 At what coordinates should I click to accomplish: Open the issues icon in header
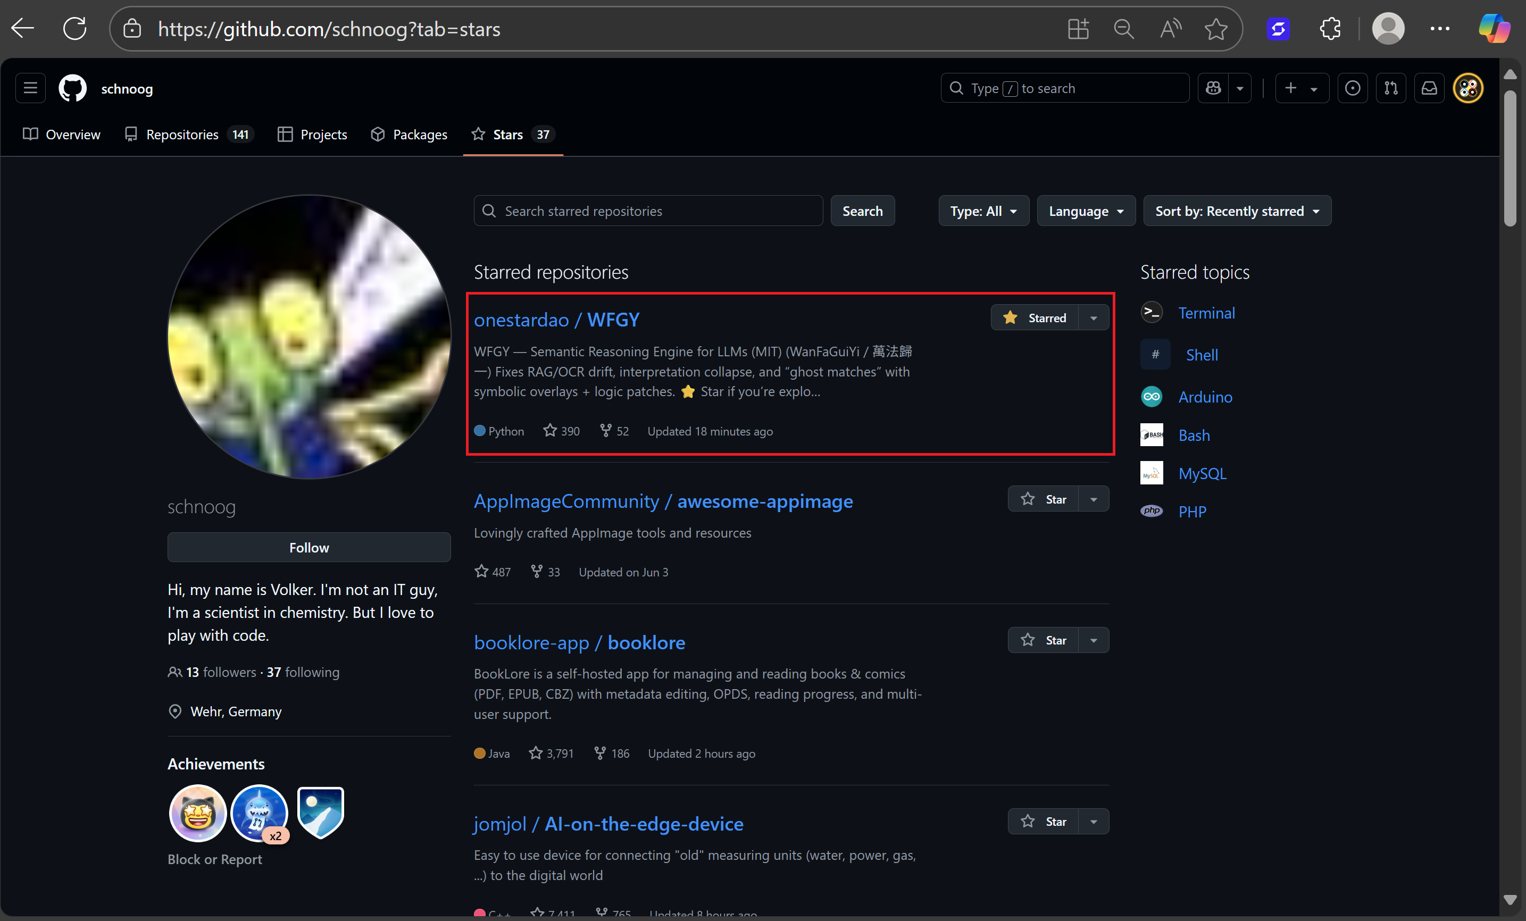tap(1353, 88)
